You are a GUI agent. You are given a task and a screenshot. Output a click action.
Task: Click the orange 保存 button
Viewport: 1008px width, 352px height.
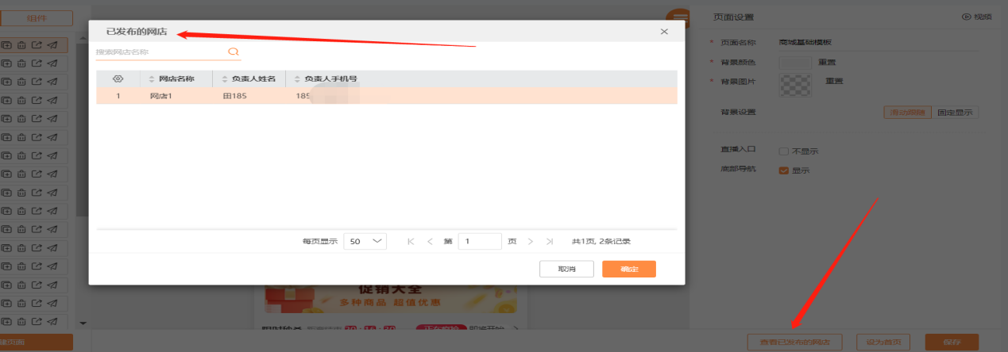point(952,342)
